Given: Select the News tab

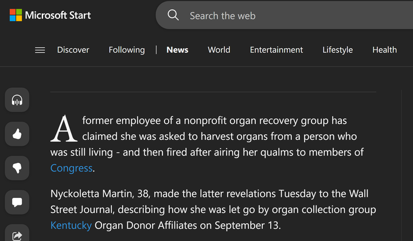Looking at the screenshot, I should pyautogui.click(x=177, y=50).
